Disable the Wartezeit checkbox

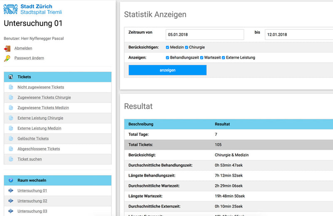pyautogui.click(x=201, y=58)
